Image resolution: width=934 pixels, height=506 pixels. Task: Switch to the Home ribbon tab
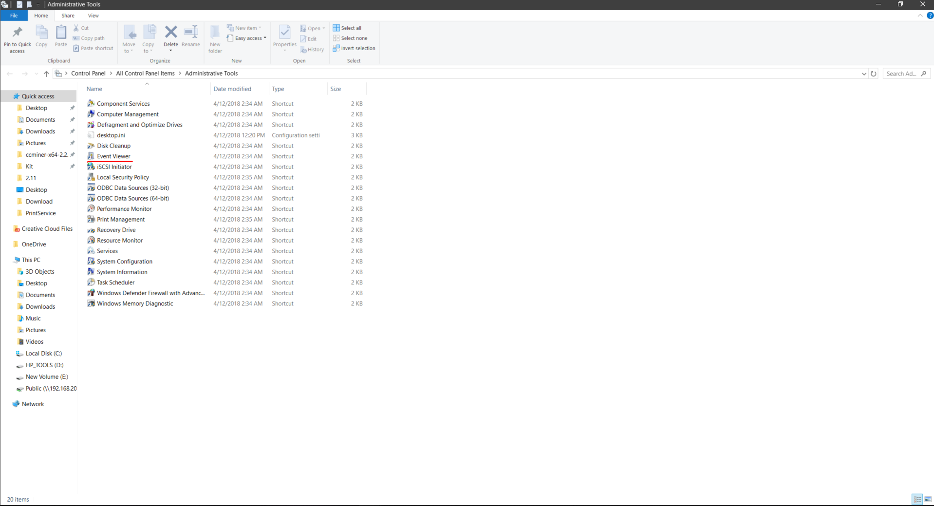click(x=41, y=16)
